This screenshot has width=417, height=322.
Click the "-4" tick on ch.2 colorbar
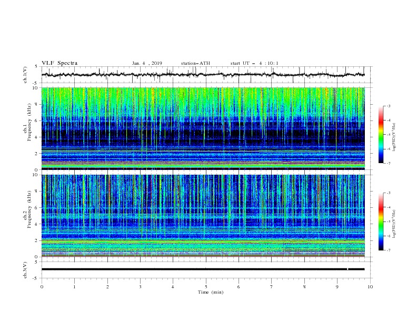388,207
